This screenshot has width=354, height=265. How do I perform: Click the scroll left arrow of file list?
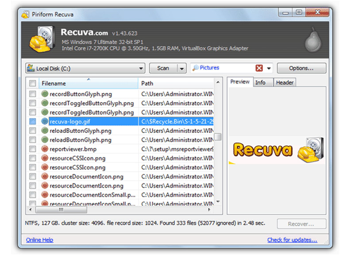(31, 210)
